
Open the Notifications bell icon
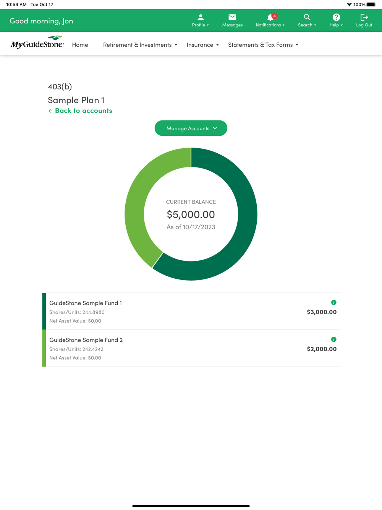[x=270, y=17]
